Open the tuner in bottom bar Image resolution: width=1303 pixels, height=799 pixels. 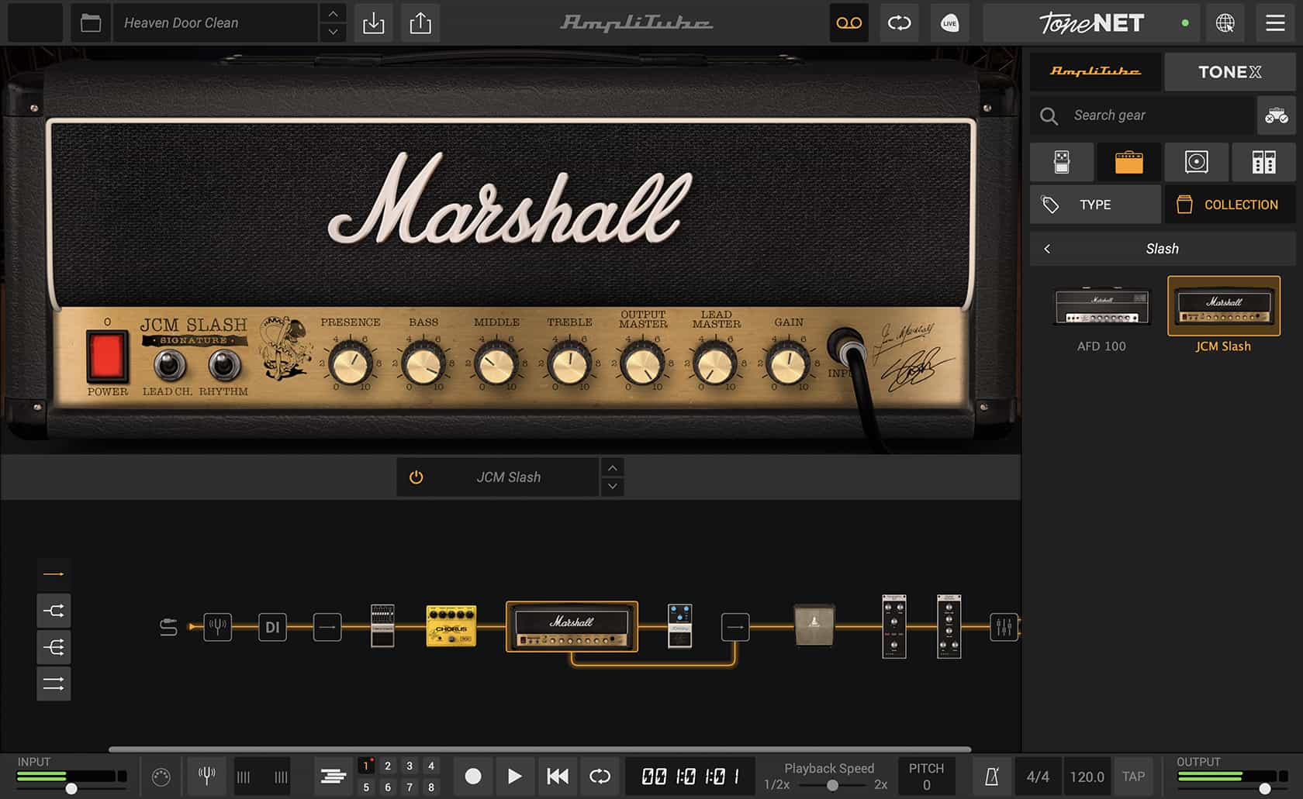coord(206,776)
